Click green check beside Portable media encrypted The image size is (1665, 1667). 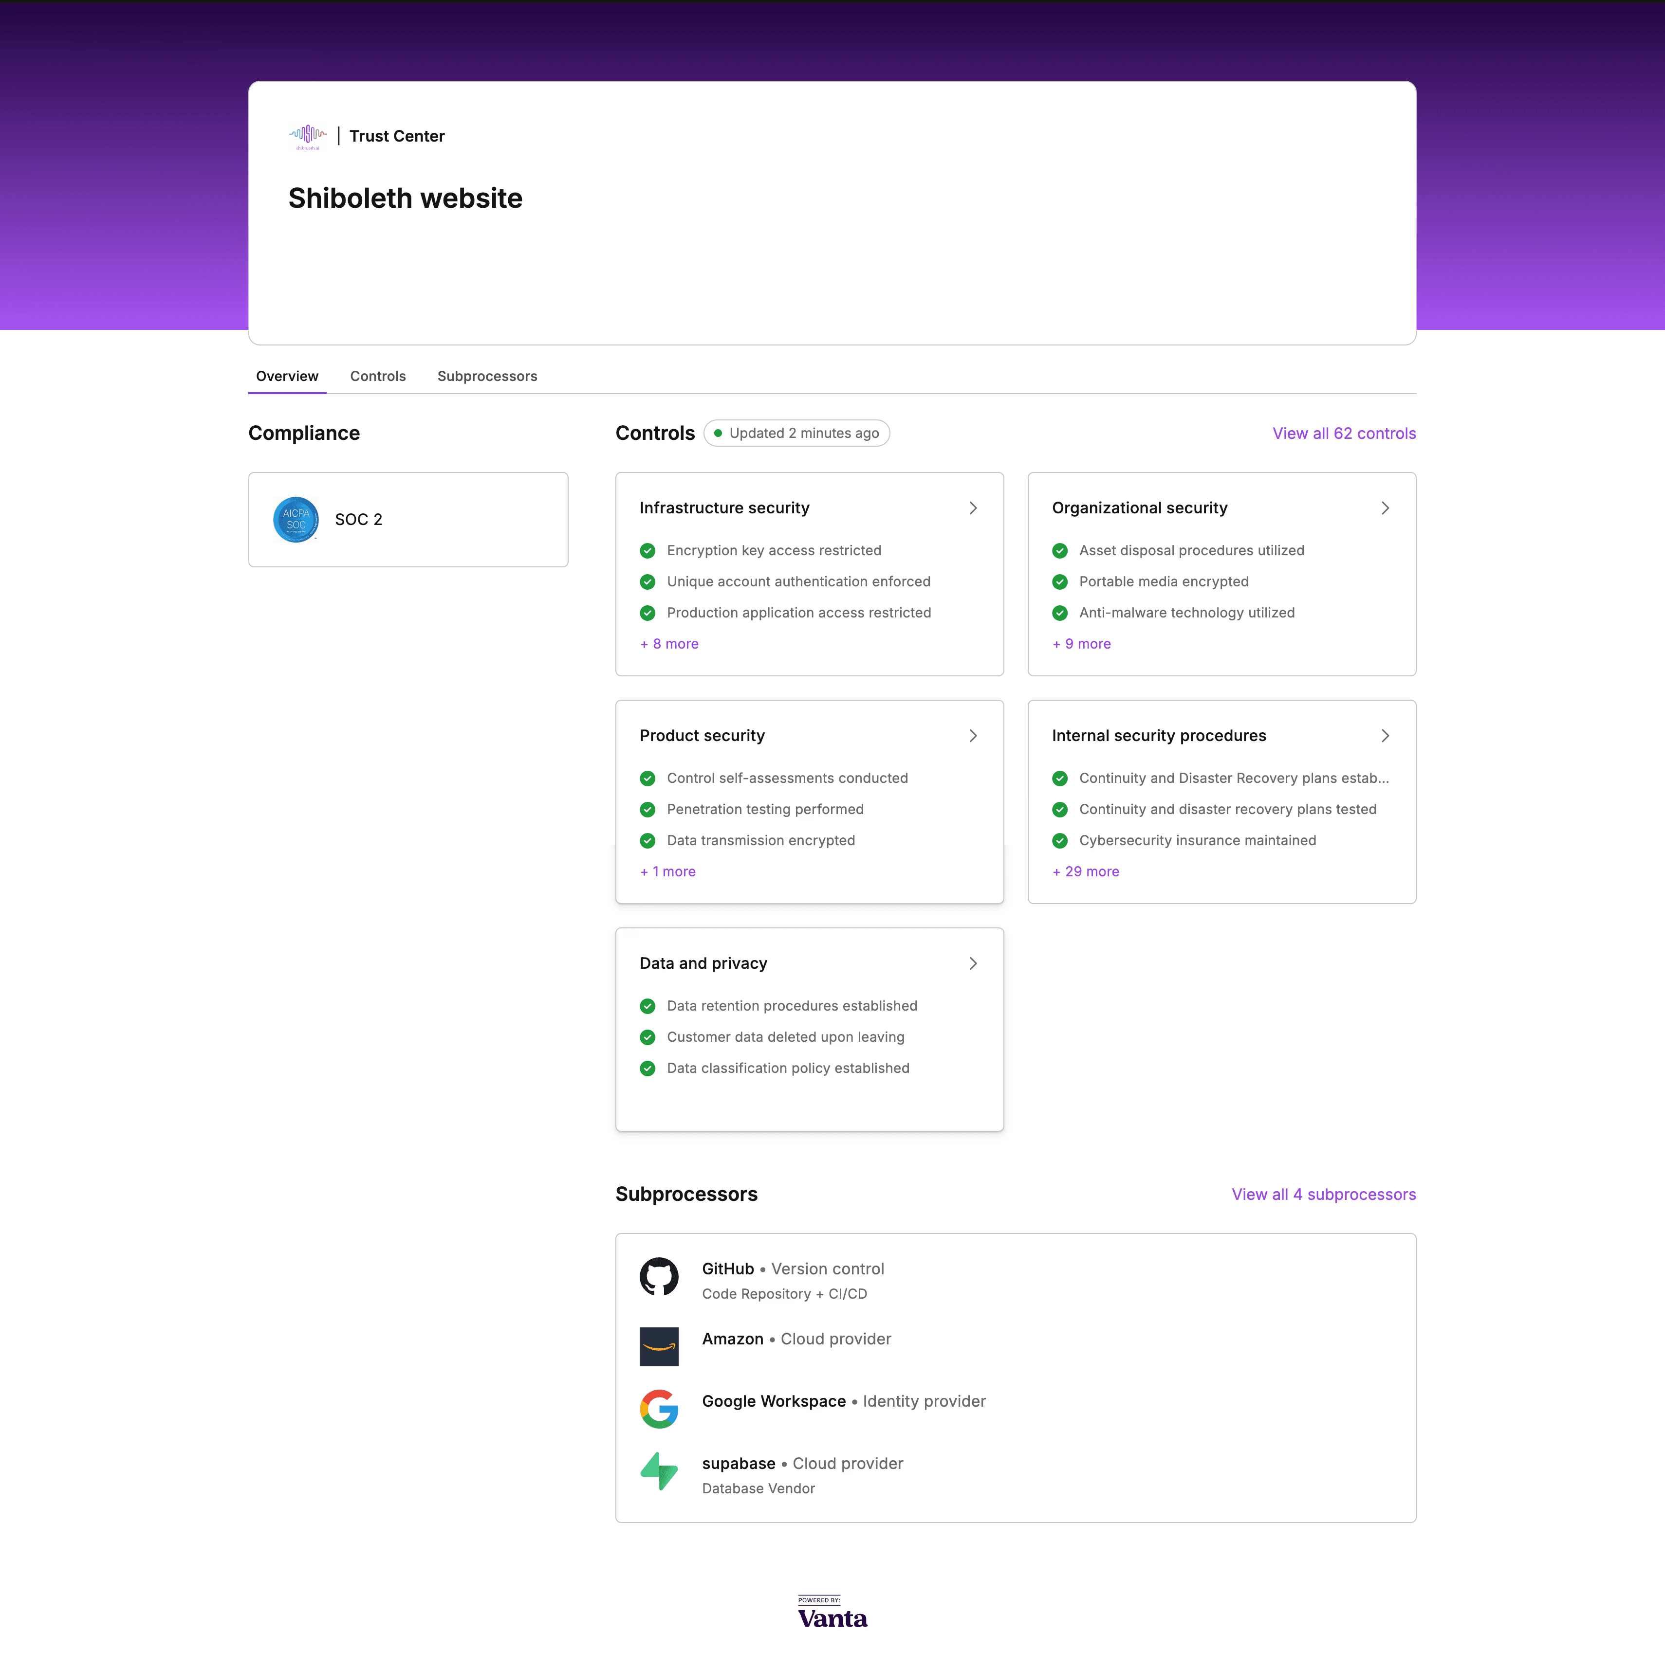click(x=1060, y=581)
